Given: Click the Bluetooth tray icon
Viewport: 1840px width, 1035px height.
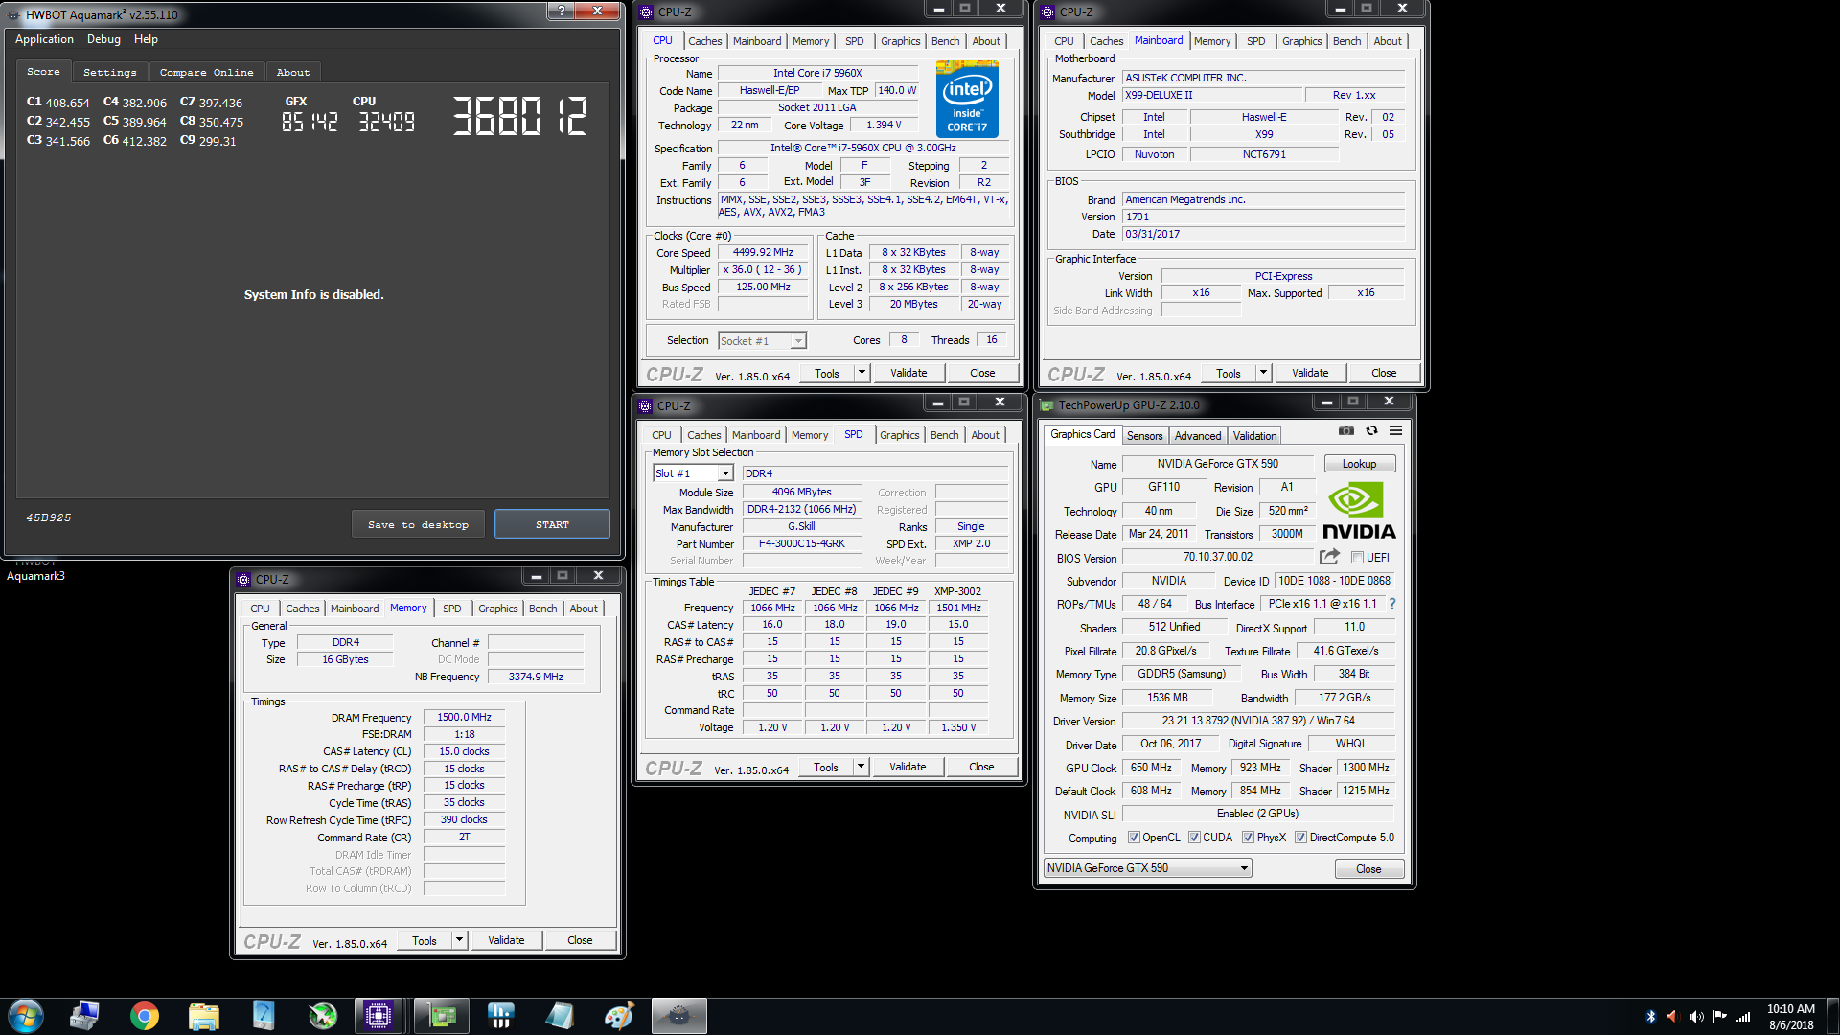Looking at the screenshot, I should (x=1651, y=1017).
